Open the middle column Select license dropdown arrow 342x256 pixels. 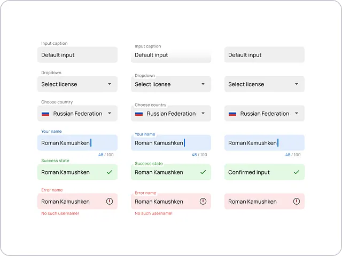[x=203, y=84]
